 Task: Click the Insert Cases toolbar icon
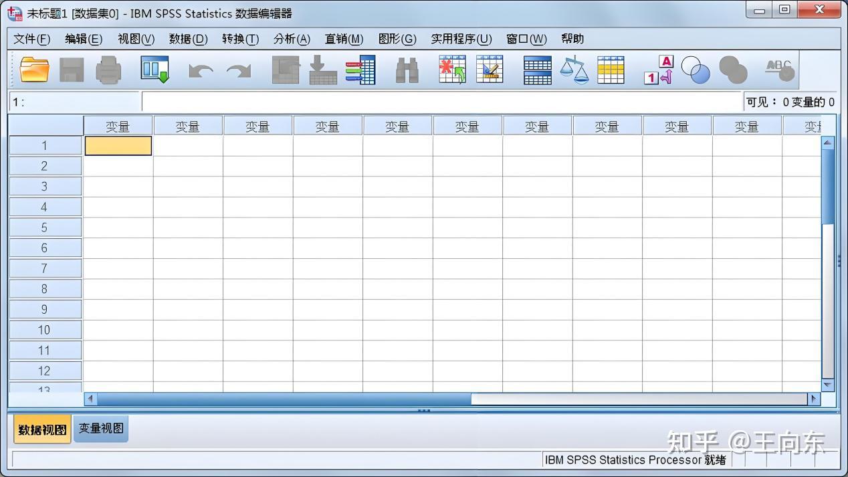pos(452,69)
